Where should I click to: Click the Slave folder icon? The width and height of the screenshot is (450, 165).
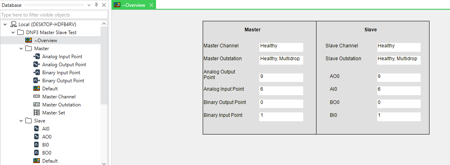(x=29, y=120)
